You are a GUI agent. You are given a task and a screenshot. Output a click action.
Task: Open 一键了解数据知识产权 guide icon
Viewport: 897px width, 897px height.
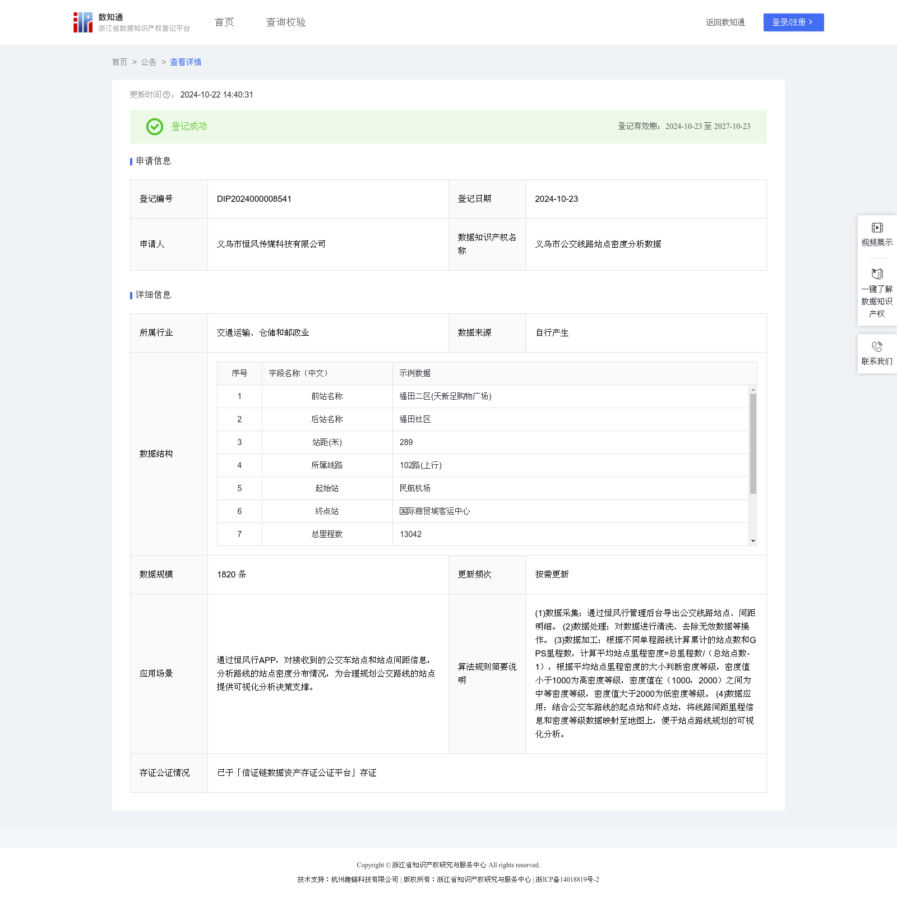tap(877, 274)
